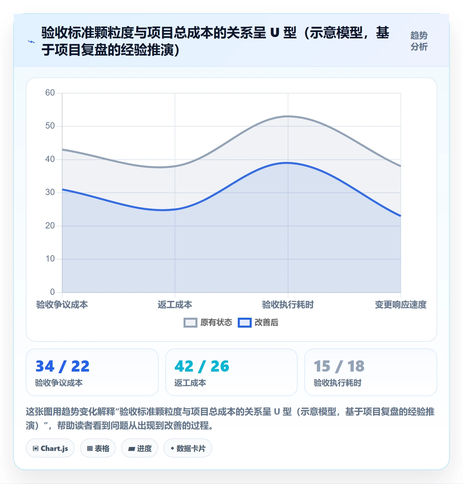Click the y-axis value 50

click(x=50, y=126)
